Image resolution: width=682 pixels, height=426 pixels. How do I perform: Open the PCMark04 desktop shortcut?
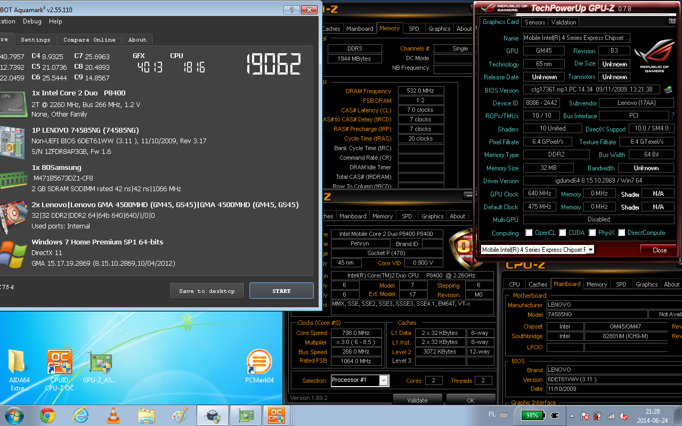pos(259,366)
